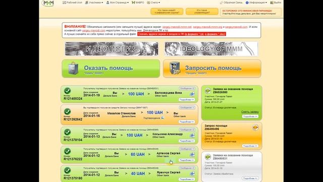Click Подробнее in order R121376222
323x182 pixels.
187,160
